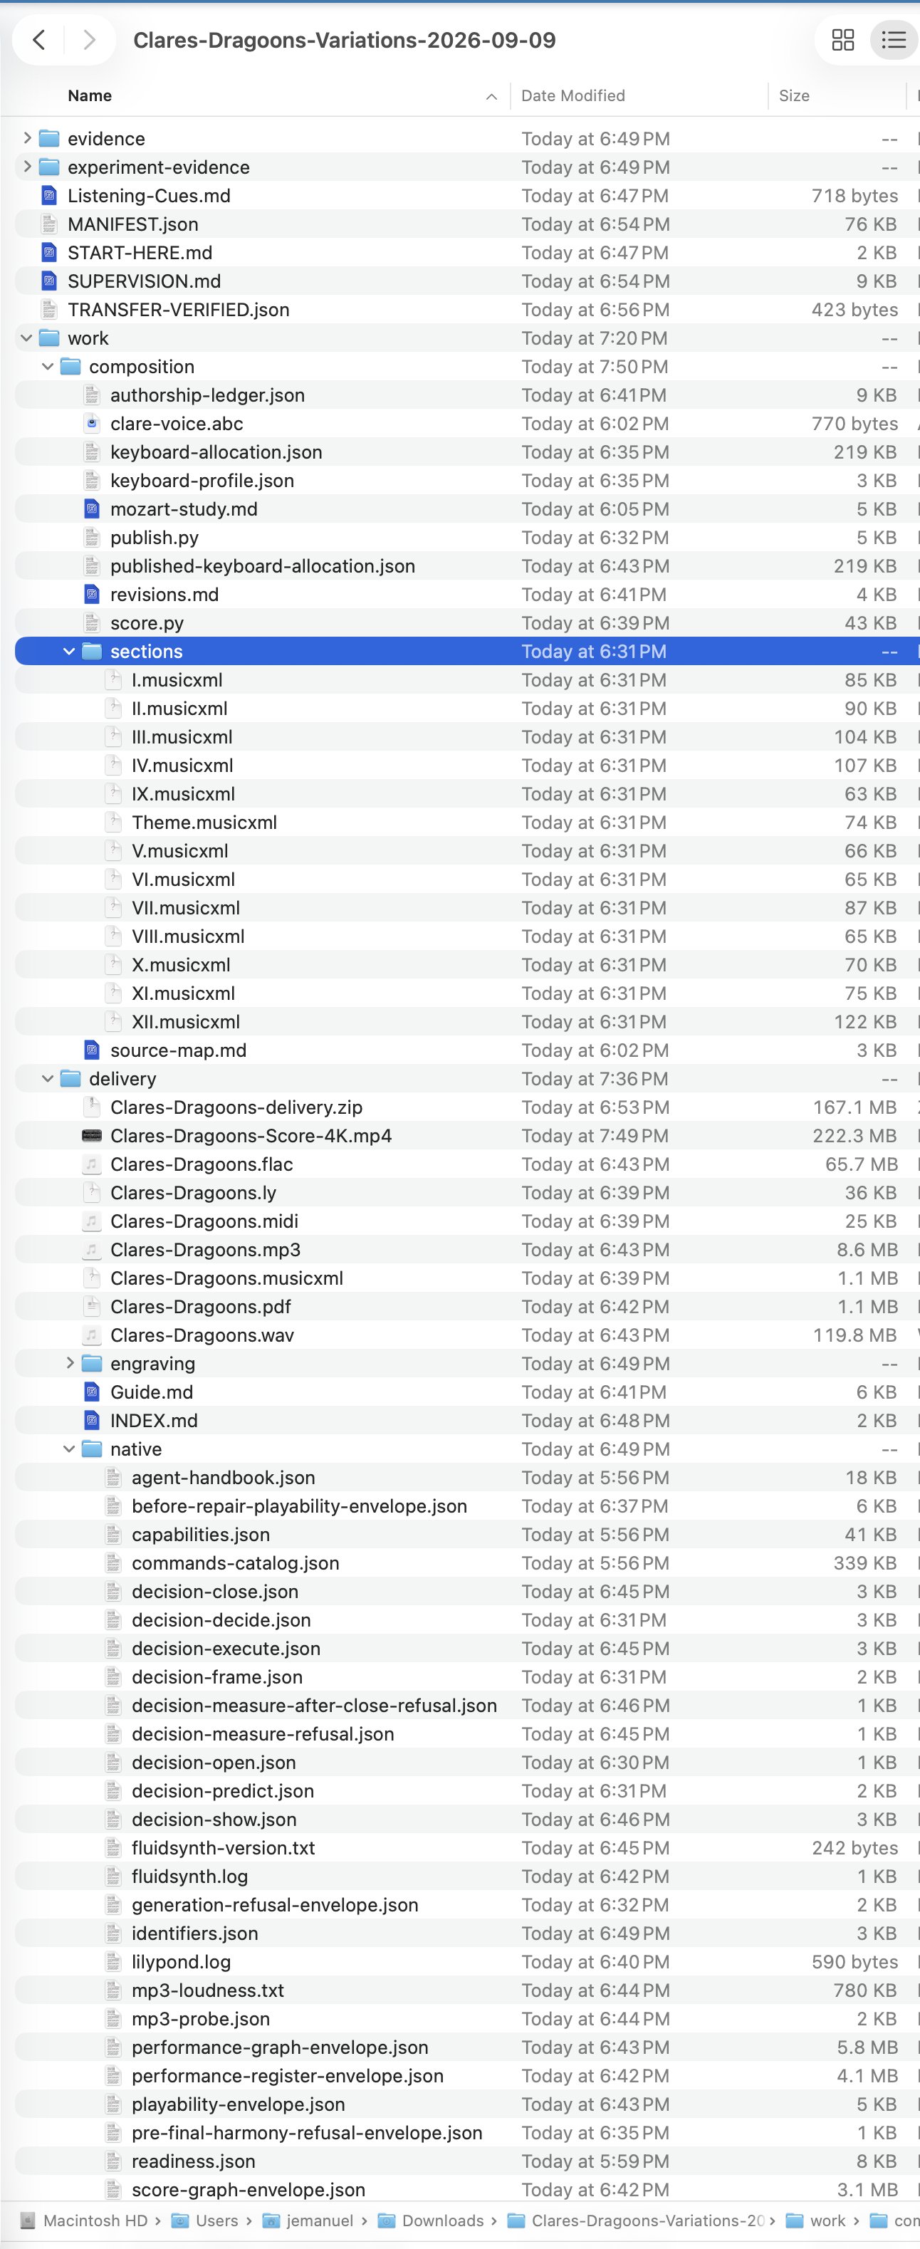Collapse the work folder
Image resolution: width=920 pixels, height=2249 pixels.
coord(27,338)
